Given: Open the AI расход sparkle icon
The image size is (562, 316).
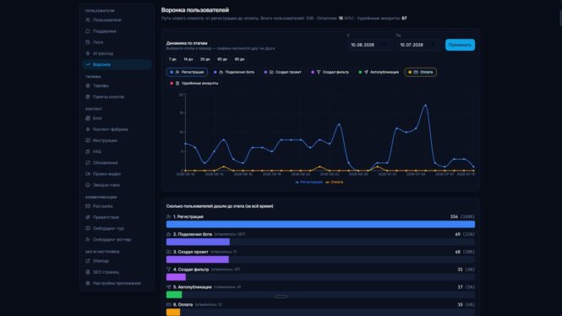Looking at the screenshot, I should pos(88,53).
